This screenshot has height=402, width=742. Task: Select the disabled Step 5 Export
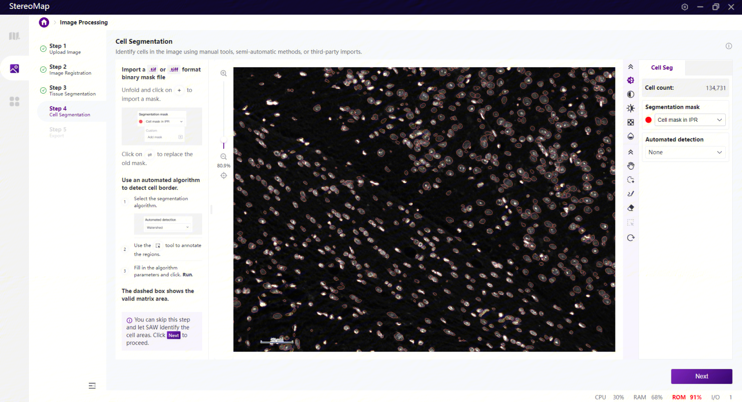point(57,132)
